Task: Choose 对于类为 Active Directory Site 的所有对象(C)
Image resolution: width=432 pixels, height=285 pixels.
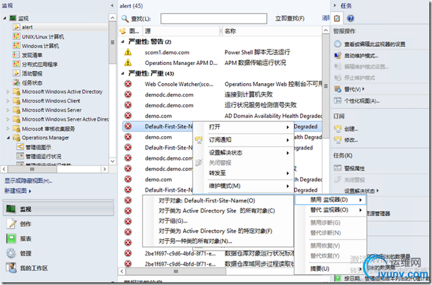Action: coord(218,211)
